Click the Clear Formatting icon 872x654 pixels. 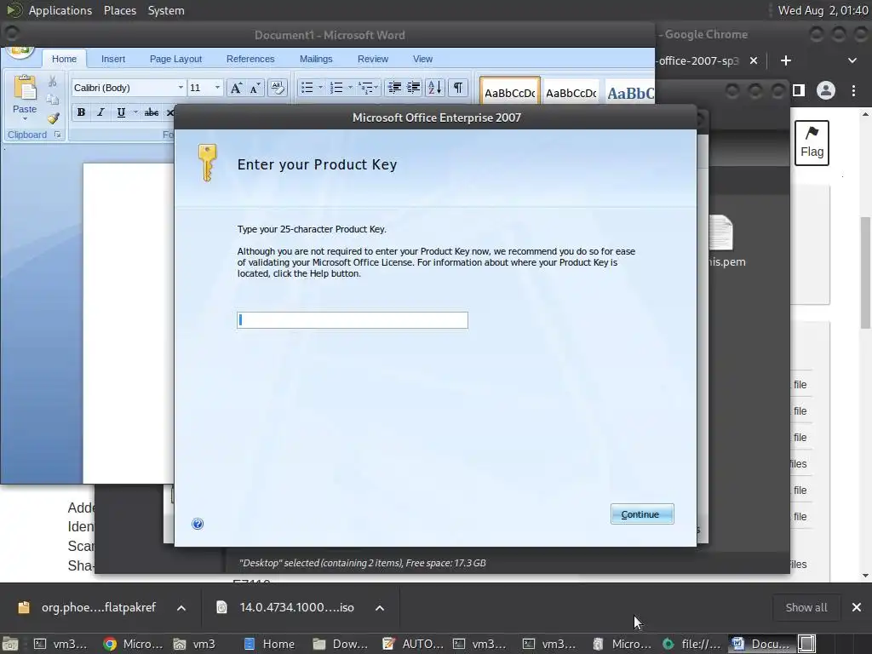tap(277, 88)
